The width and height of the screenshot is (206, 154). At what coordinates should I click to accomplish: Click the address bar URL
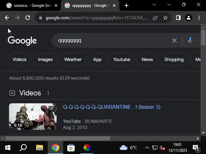click(x=97, y=18)
